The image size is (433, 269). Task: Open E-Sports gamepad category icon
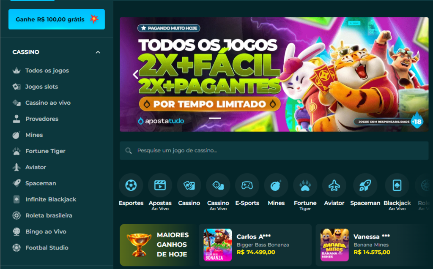coord(247,185)
